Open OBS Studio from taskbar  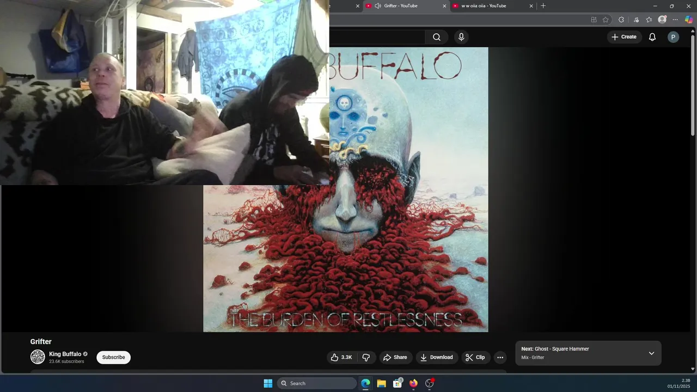pyautogui.click(x=429, y=383)
